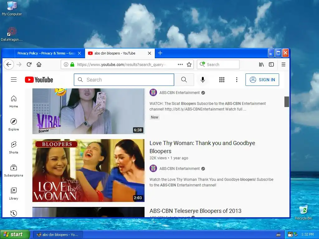
Task: Click the HFS tray icon
Action: [x=290, y=235]
